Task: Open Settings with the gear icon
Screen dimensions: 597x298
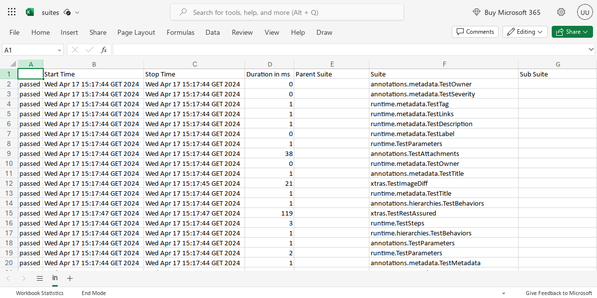Action: coord(561,12)
